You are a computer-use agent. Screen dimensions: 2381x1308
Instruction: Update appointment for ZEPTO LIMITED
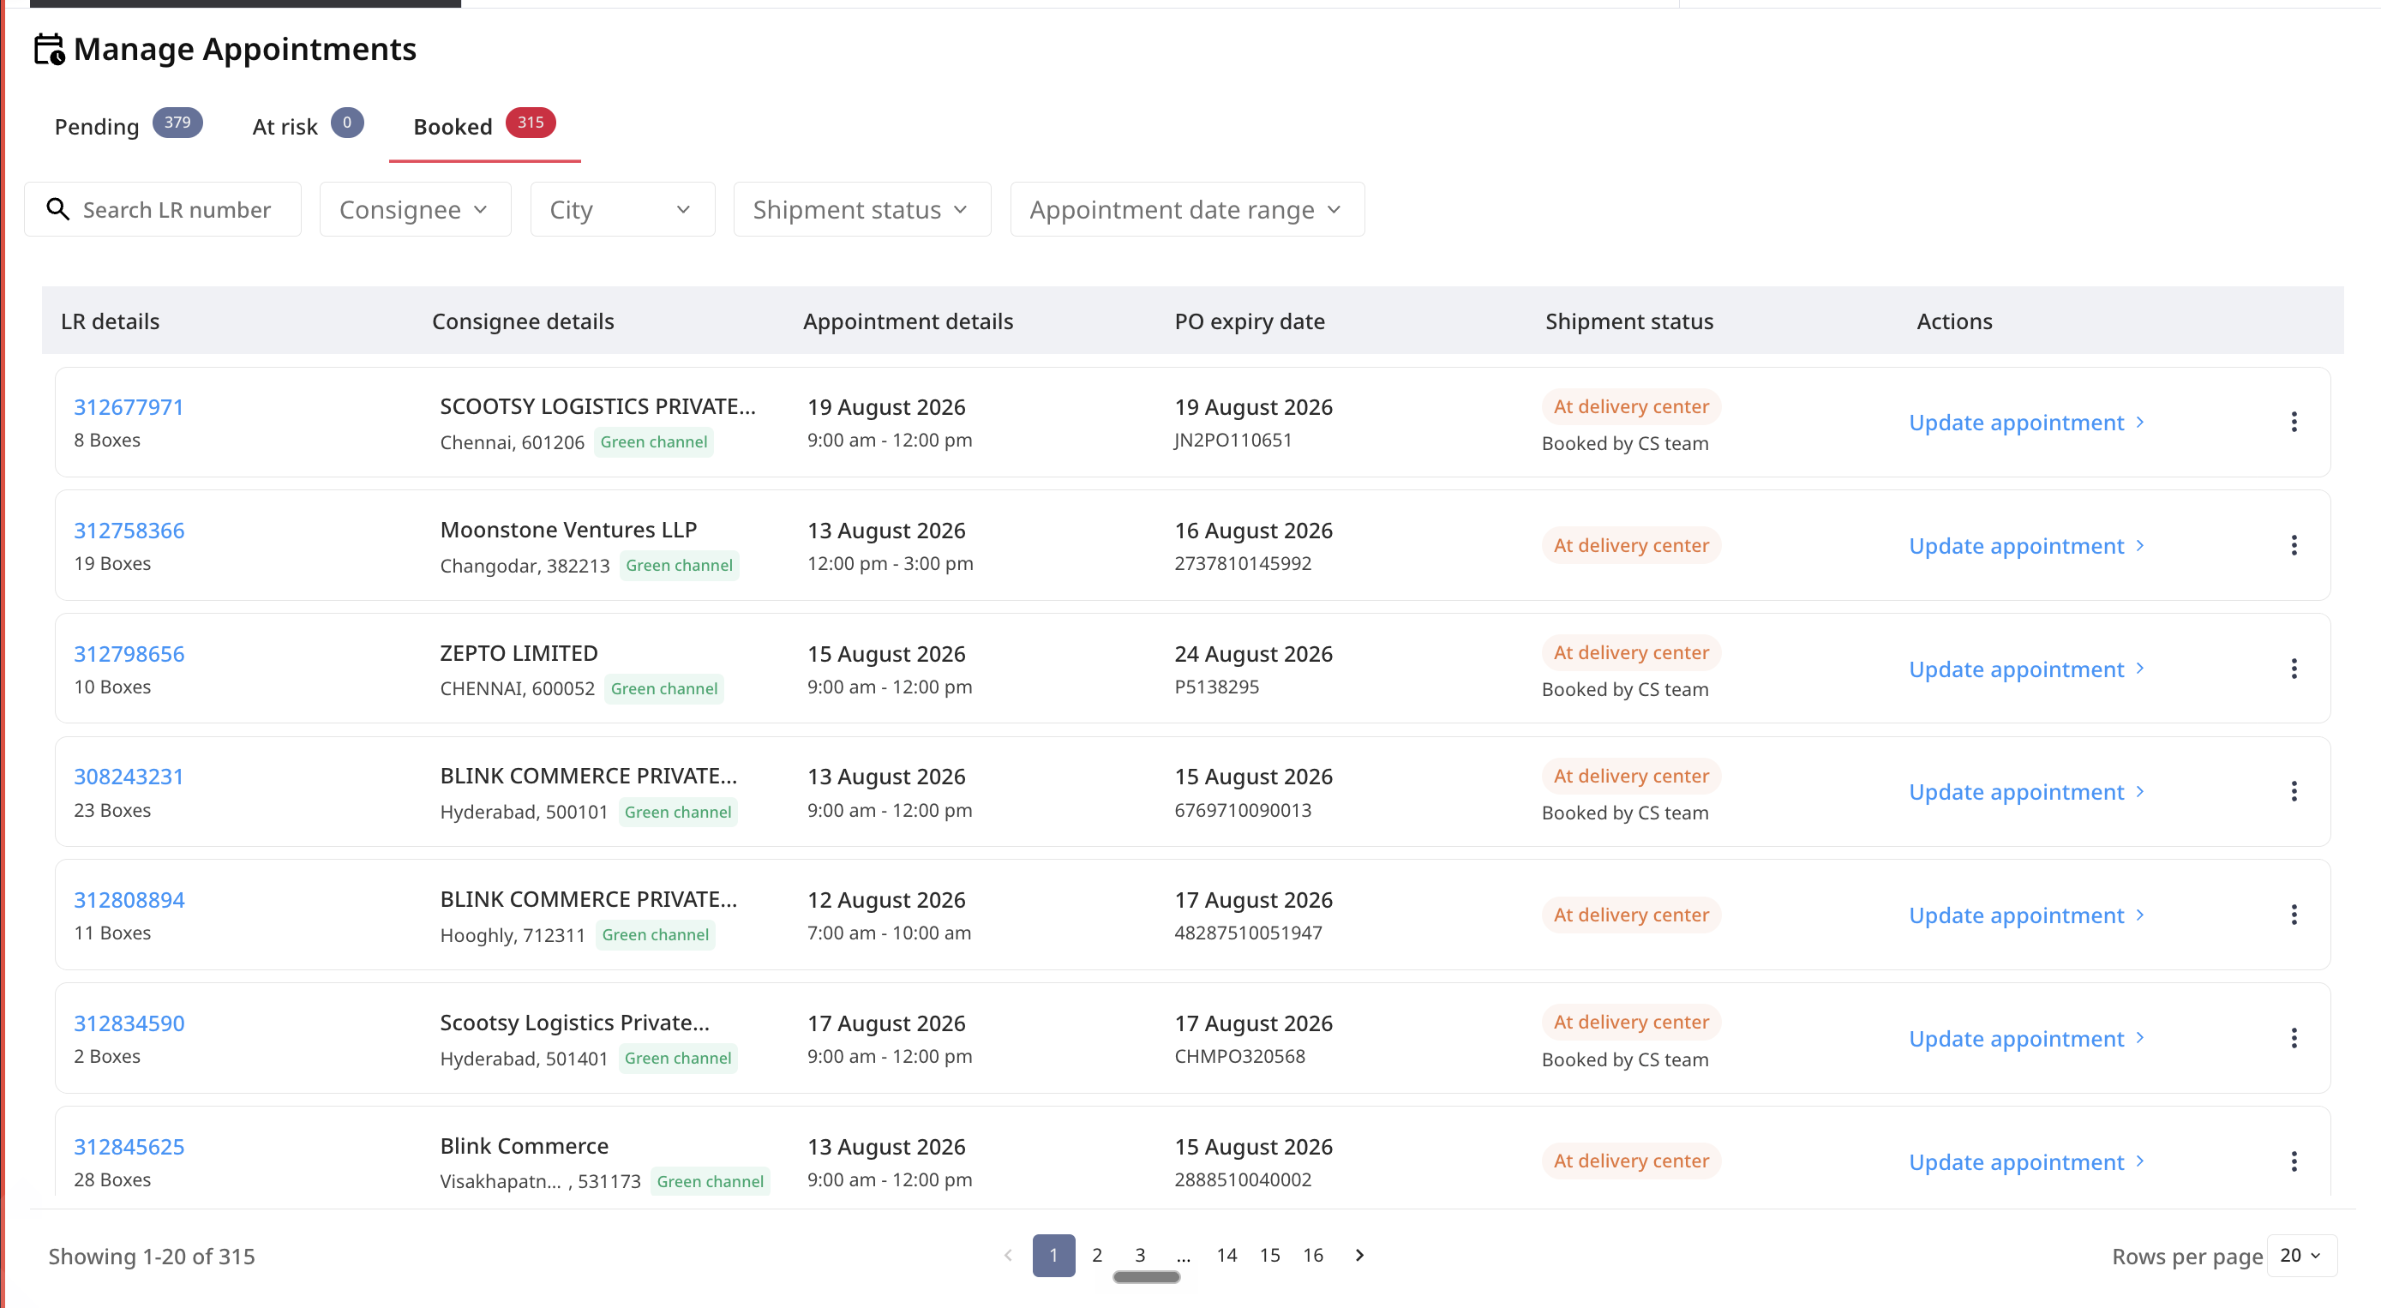click(x=2026, y=669)
